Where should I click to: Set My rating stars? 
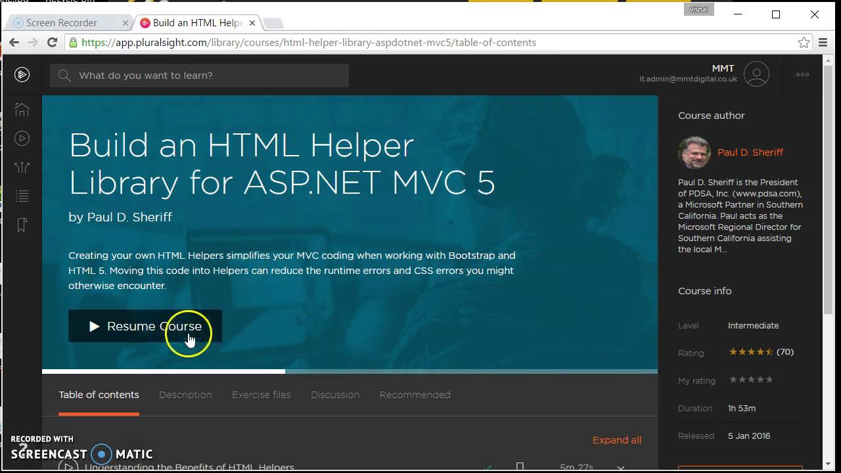751,380
